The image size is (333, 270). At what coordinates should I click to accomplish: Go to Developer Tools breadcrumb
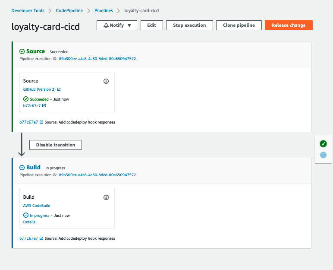click(28, 10)
